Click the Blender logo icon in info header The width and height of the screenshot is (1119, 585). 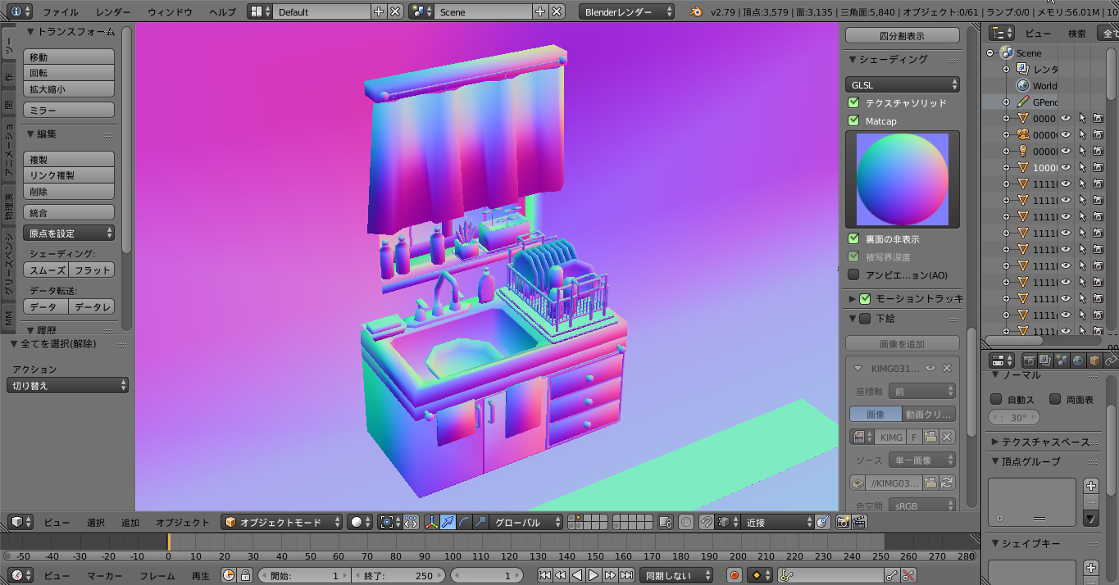click(696, 11)
